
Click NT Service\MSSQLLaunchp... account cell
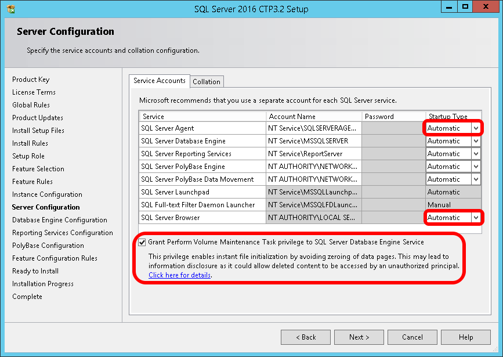[x=314, y=192]
